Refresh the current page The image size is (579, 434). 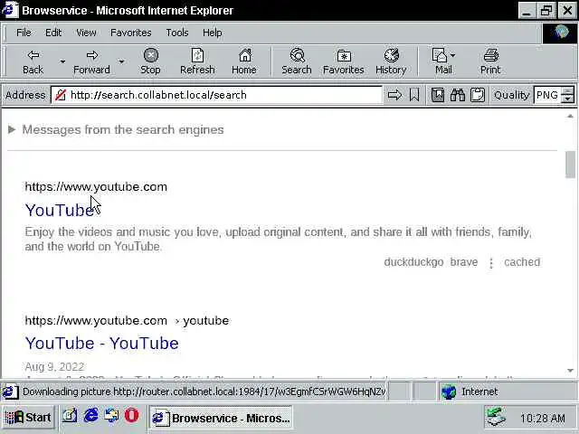coord(197,62)
